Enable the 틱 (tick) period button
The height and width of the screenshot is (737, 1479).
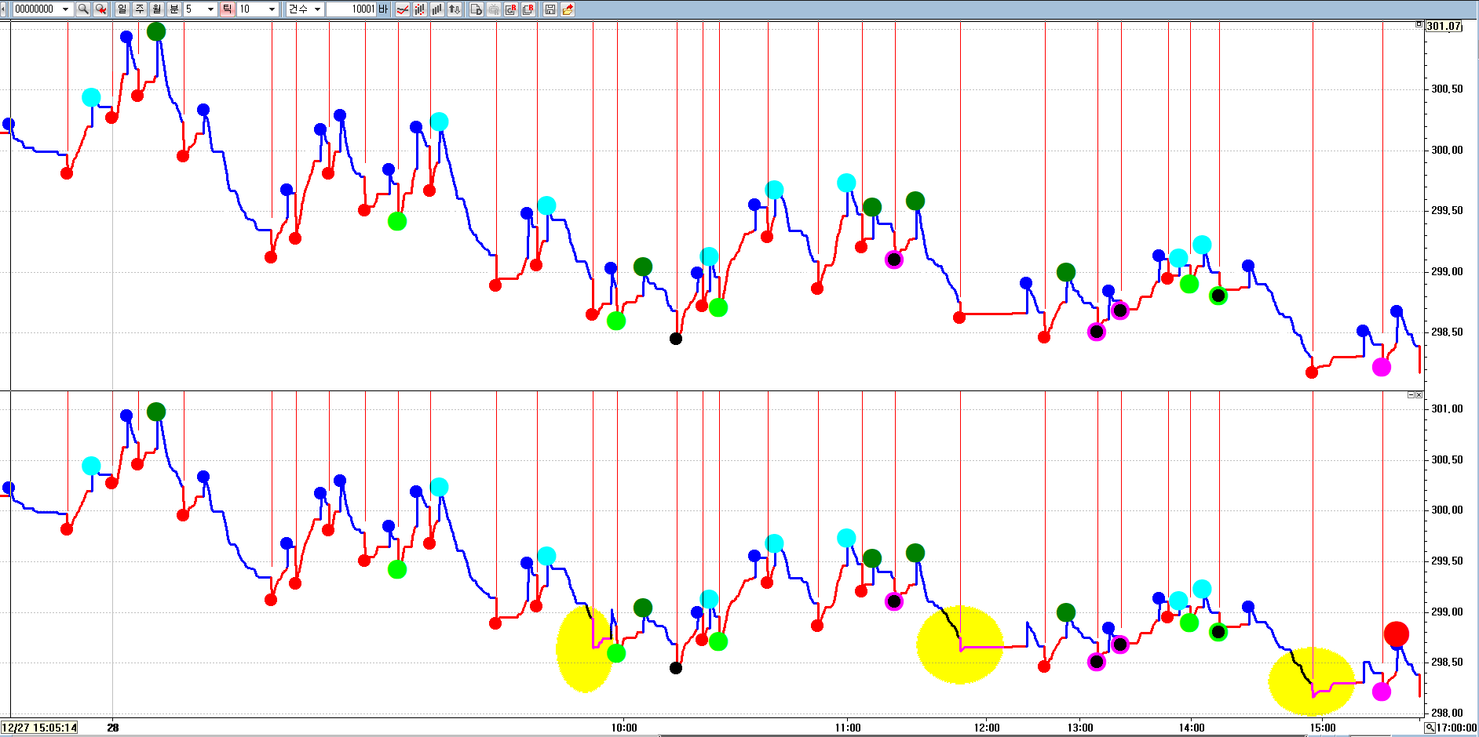[x=227, y=9]
